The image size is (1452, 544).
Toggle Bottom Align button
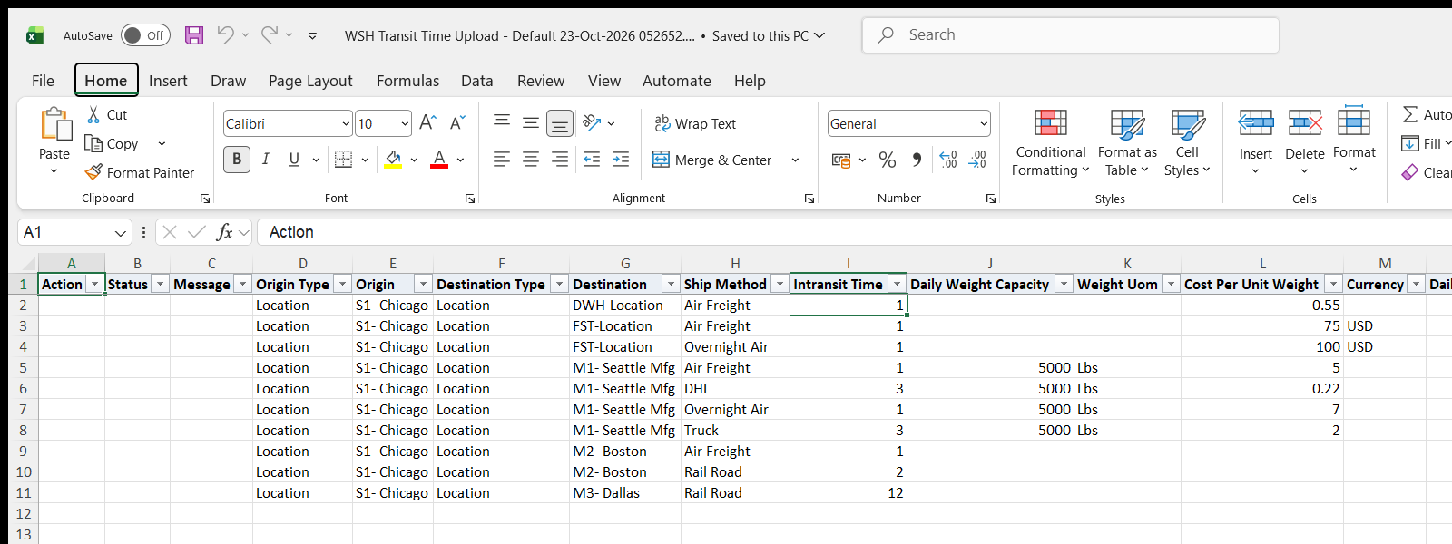[x=560, y=122]
